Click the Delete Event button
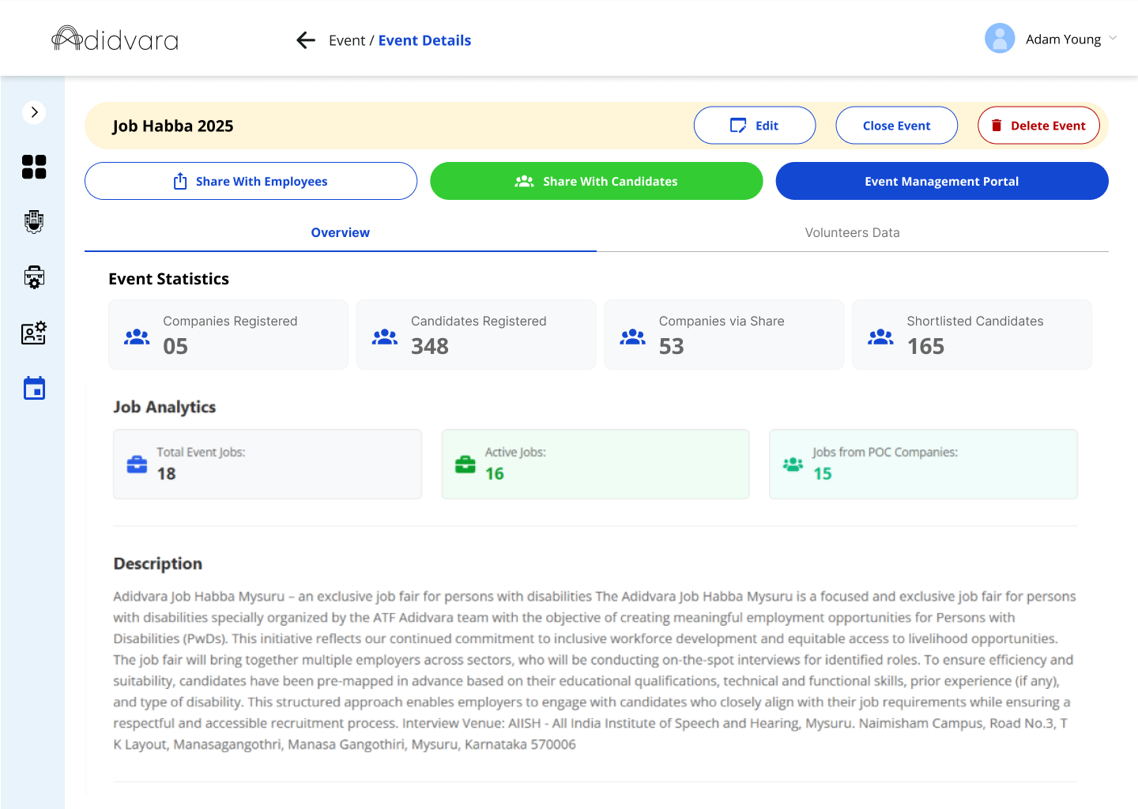The image size is (1138, 809). tap(1038, 126)
